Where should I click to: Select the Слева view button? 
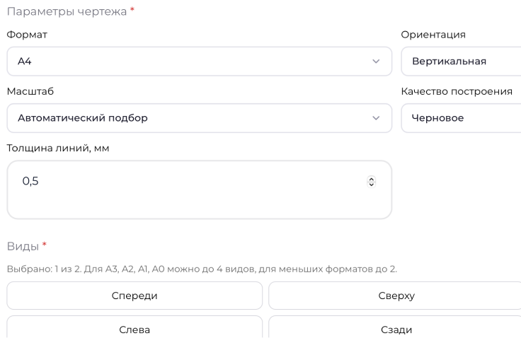[x=134, y=330]
